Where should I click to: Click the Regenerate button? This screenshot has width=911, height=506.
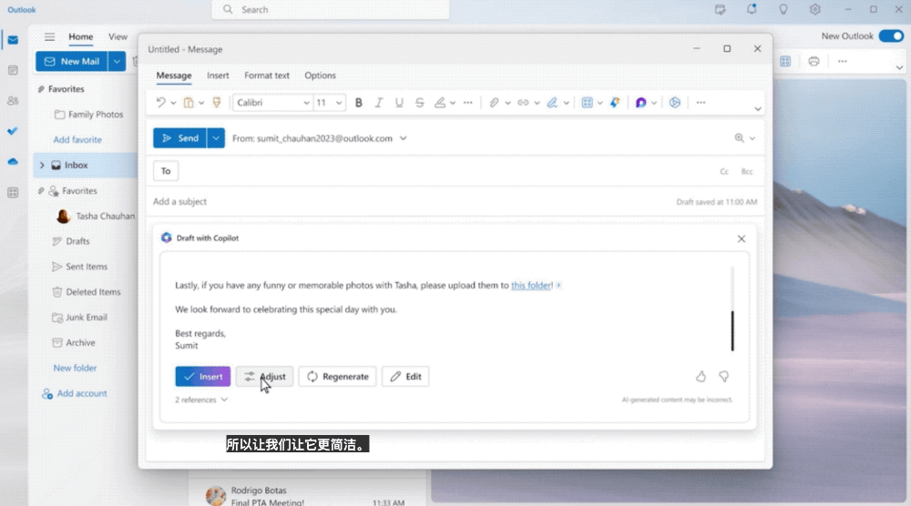point(337,377)
